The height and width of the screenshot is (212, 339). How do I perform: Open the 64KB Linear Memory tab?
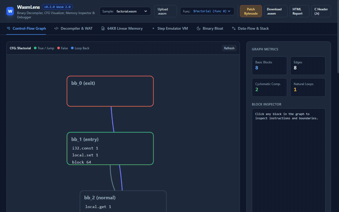tap(122, 28)
